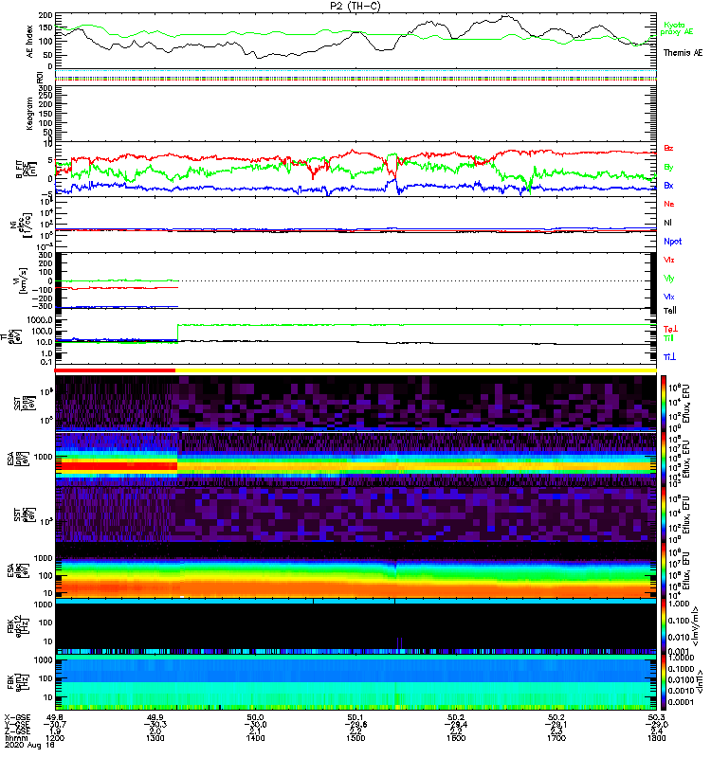711x758 pixels.
Task: Click the hhmm row label
Action: (x=14, y=738)
